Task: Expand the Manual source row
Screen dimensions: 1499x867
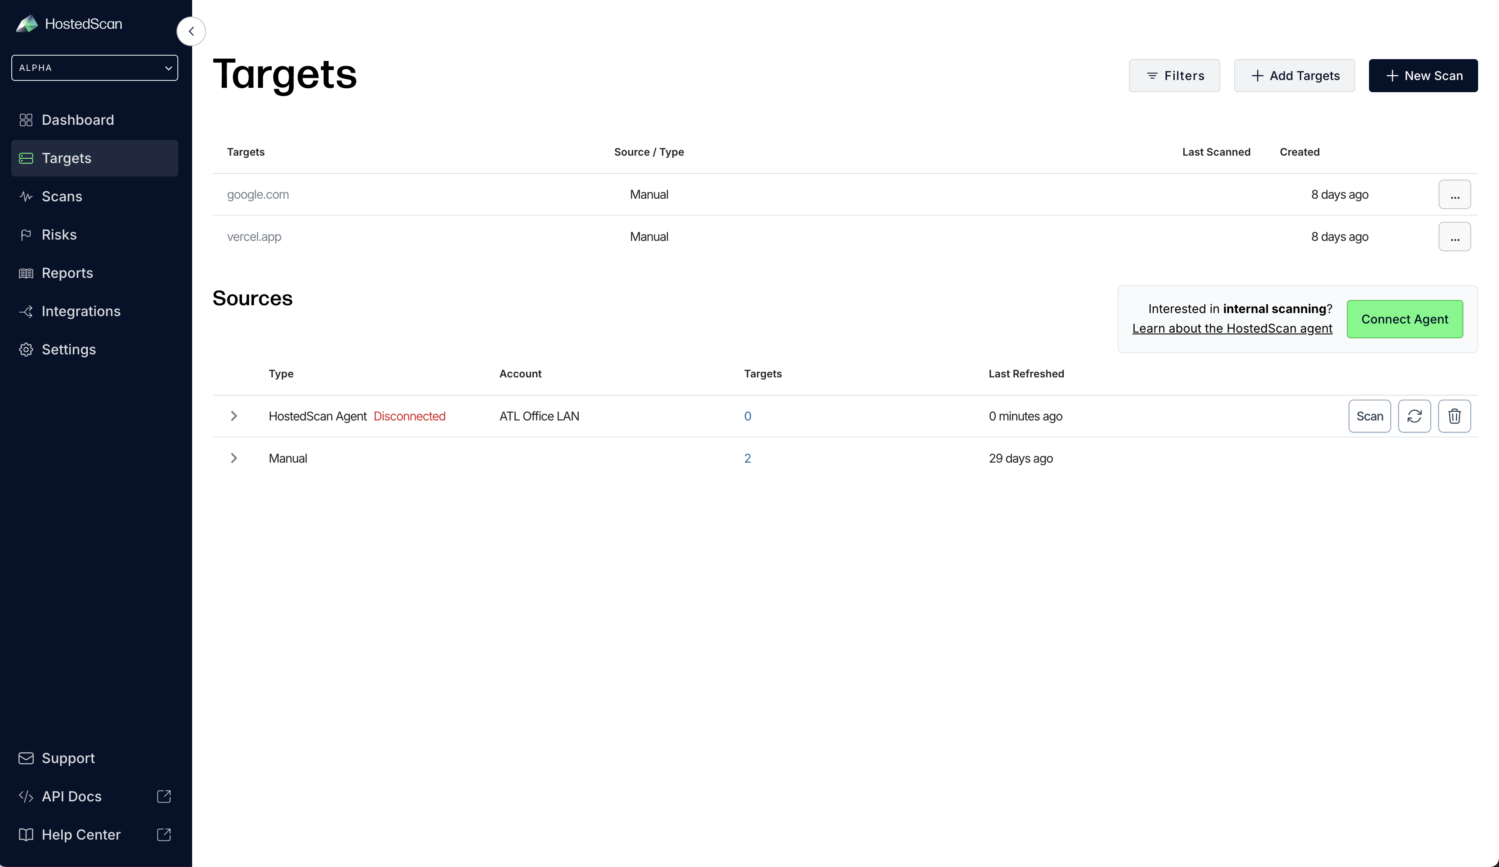Action: tap(234, 458)
